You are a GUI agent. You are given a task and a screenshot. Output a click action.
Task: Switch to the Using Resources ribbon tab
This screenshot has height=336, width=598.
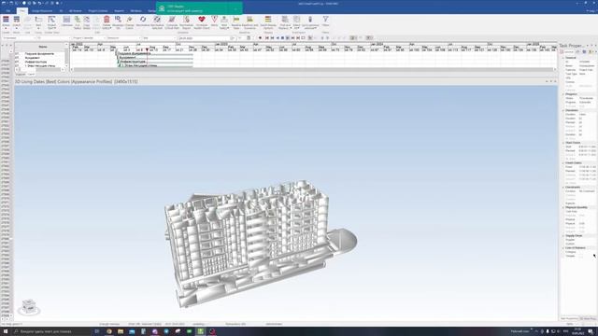[42, 11]
